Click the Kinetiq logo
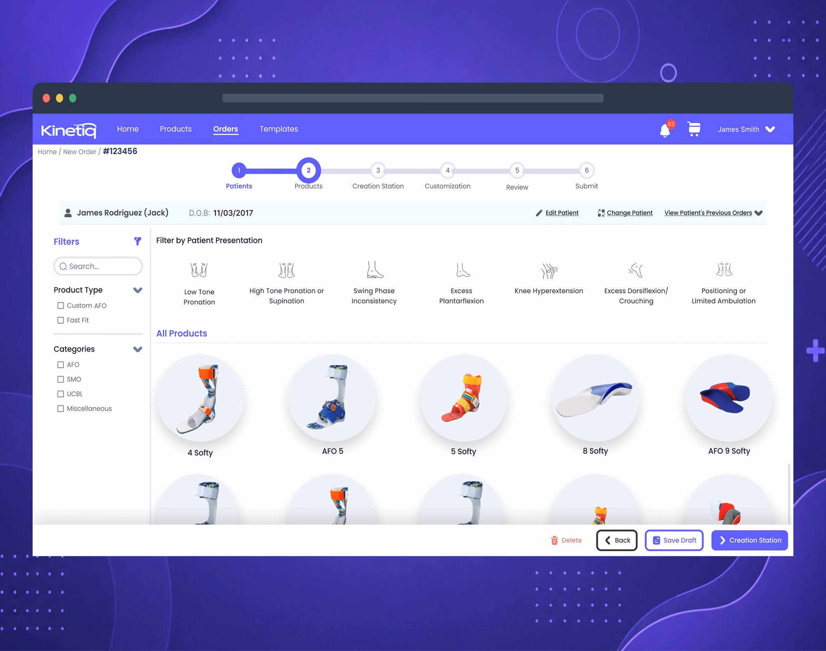 [x=69, y=130]
